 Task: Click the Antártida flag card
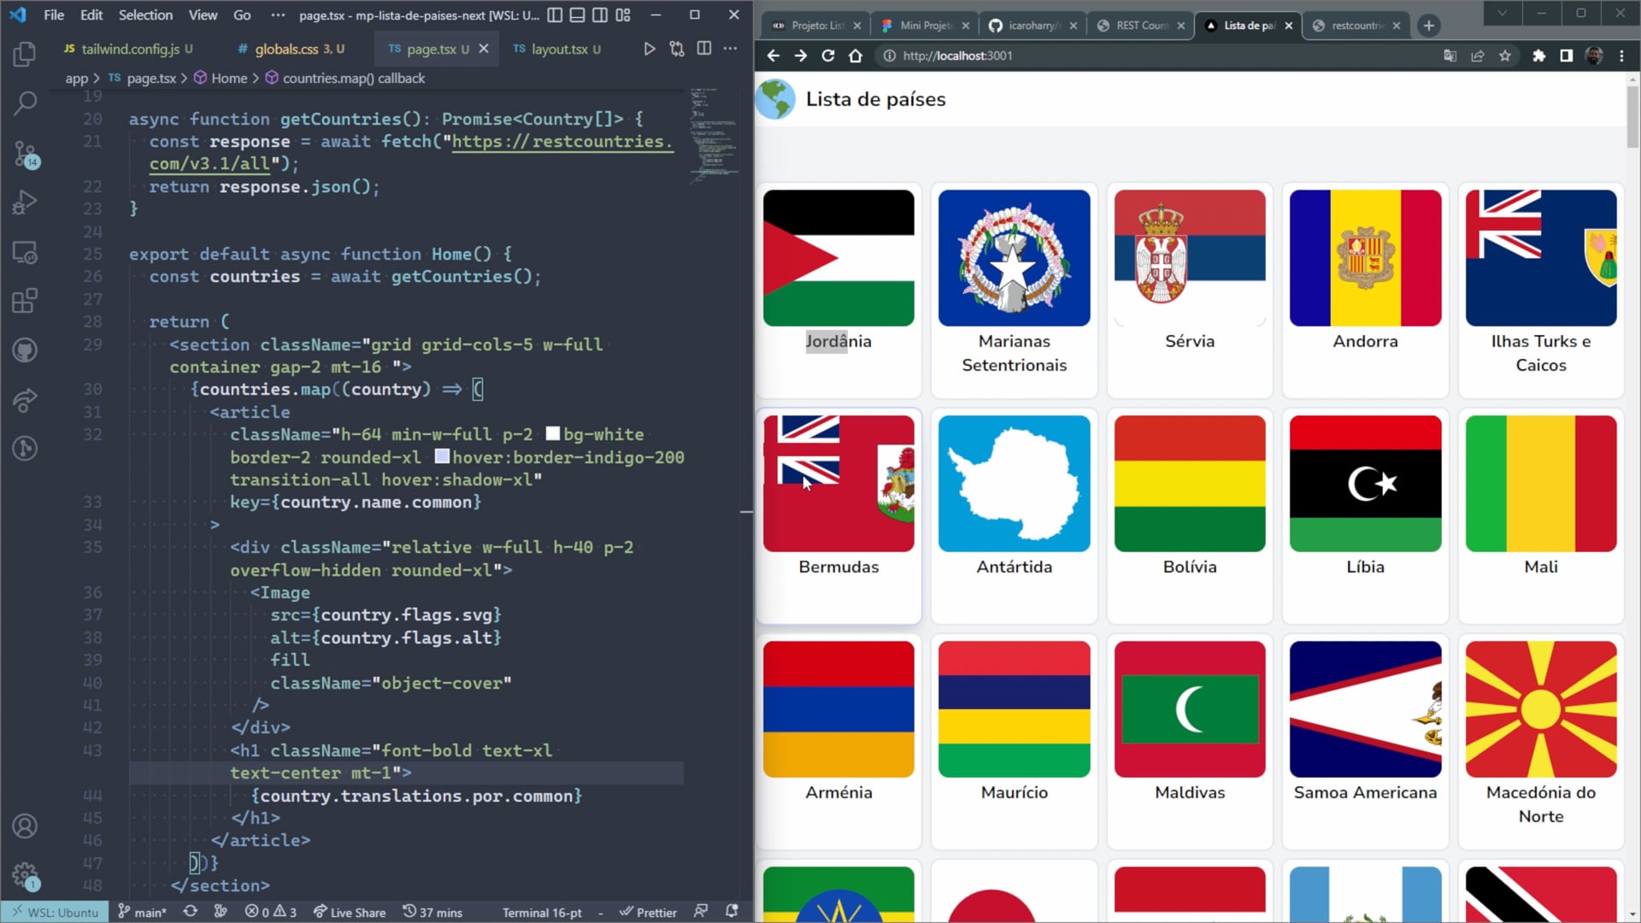tap(1015, 515)
